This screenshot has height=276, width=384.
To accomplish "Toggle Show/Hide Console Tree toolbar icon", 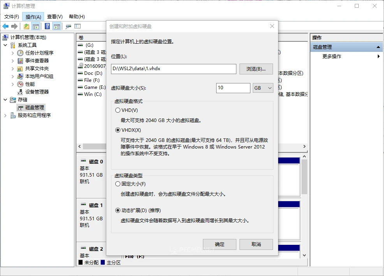I will 36,26.
